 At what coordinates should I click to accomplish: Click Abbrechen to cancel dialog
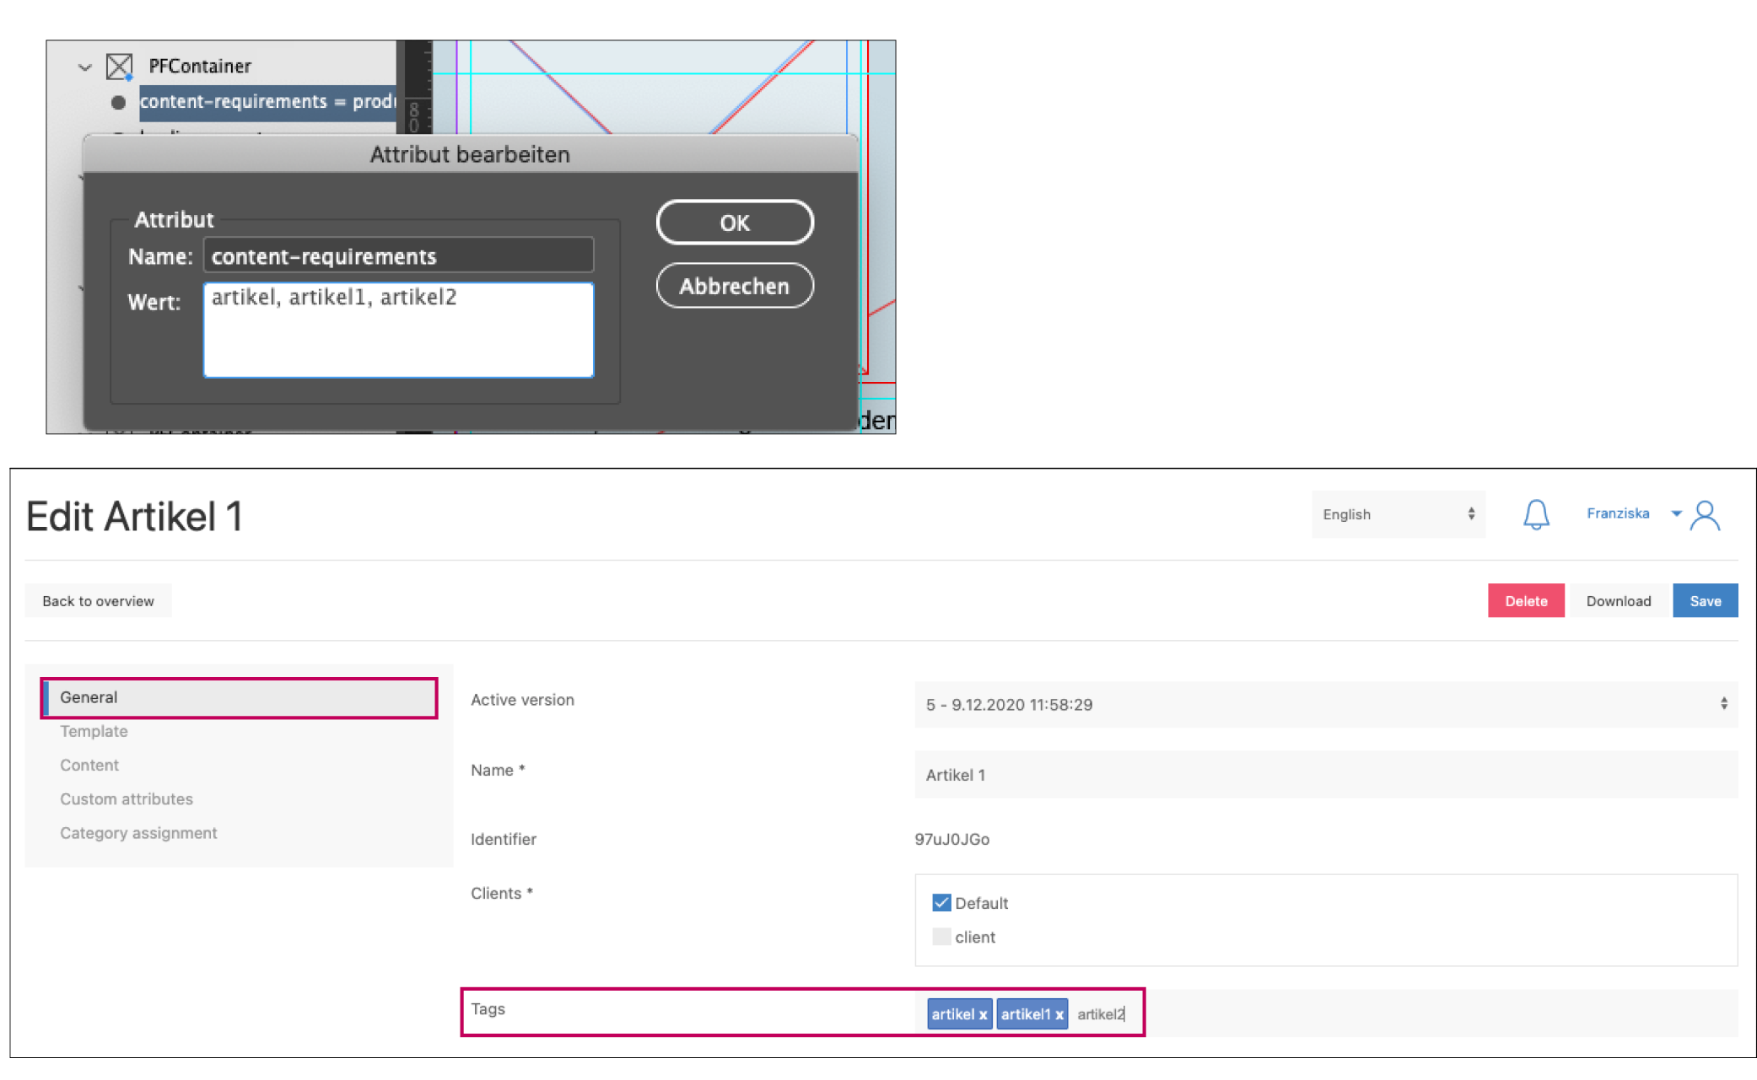(734, 286)
